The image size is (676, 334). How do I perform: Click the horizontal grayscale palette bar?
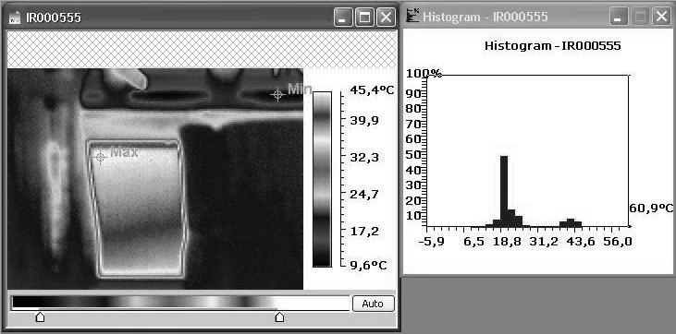coord(180,302)
